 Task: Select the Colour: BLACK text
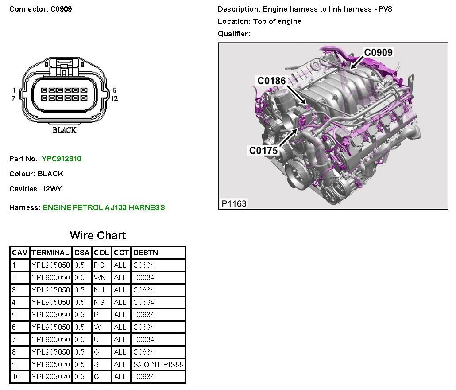click(36, 174)
